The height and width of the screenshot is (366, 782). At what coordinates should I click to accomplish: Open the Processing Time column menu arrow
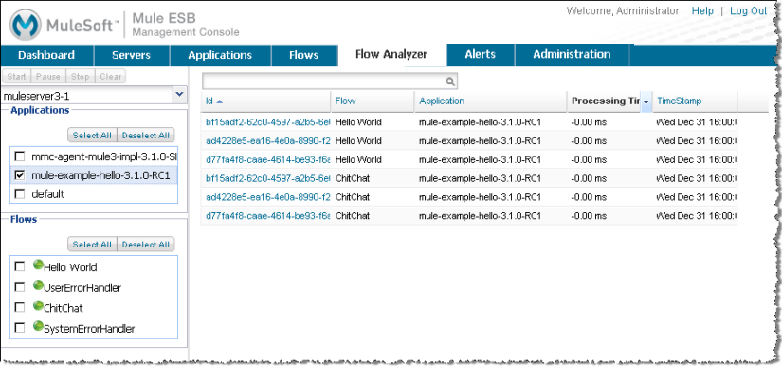click(646, 101)
